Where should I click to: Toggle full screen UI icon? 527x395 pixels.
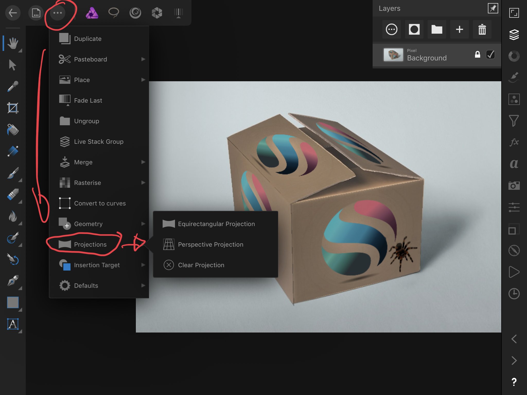click(514, 13)
